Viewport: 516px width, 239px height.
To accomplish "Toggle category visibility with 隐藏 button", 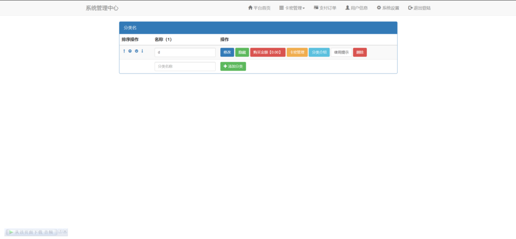I will pos(242,52).
